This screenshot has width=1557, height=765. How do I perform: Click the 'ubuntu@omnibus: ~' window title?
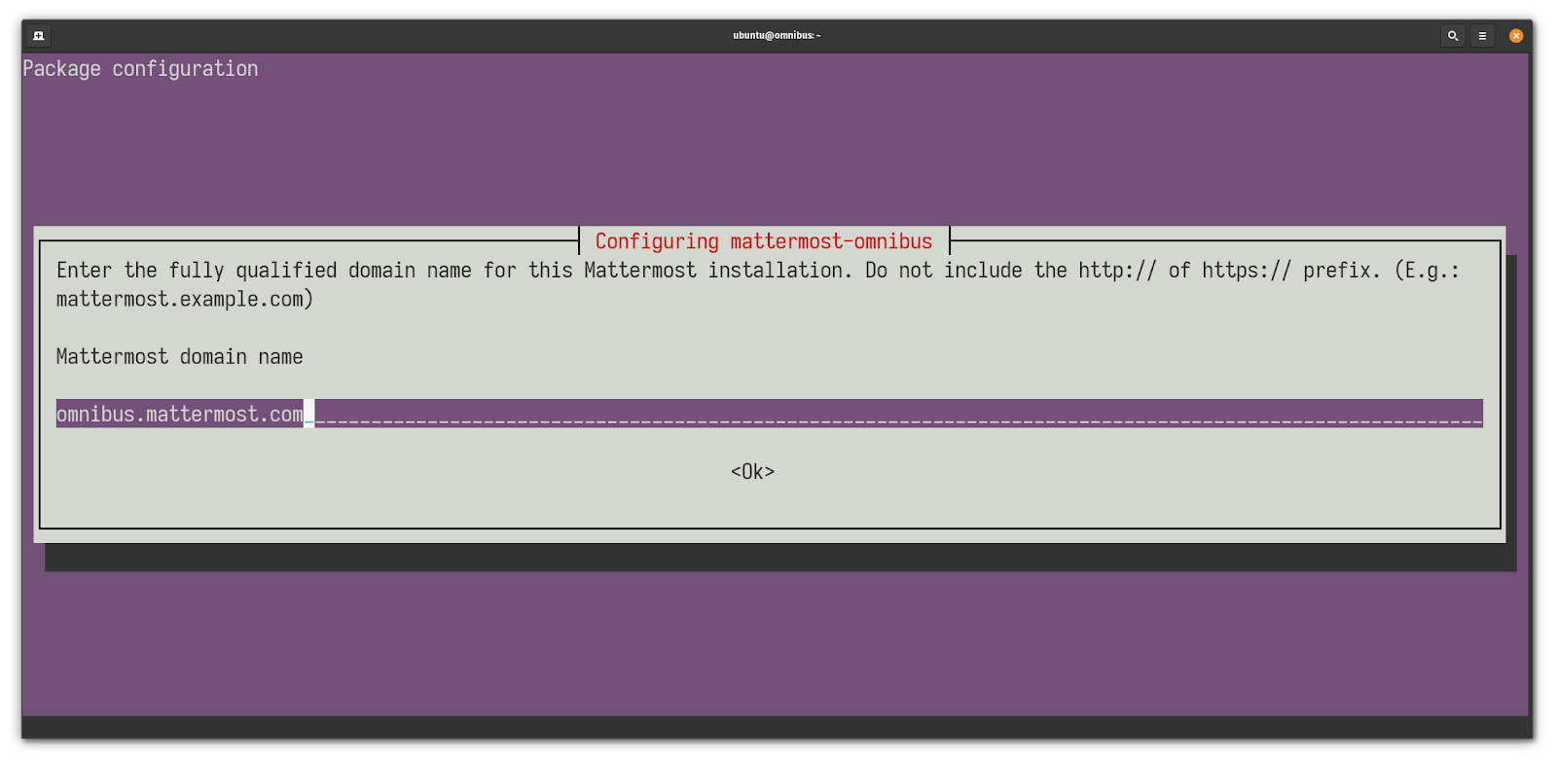[x=777, y=36]
